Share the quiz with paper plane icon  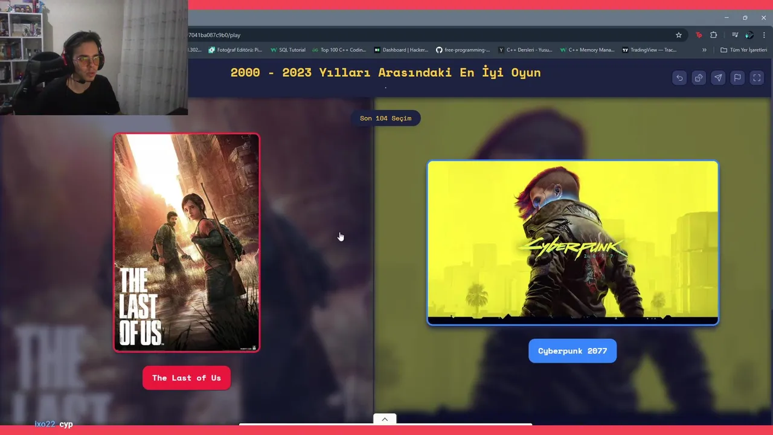(718, 78)
